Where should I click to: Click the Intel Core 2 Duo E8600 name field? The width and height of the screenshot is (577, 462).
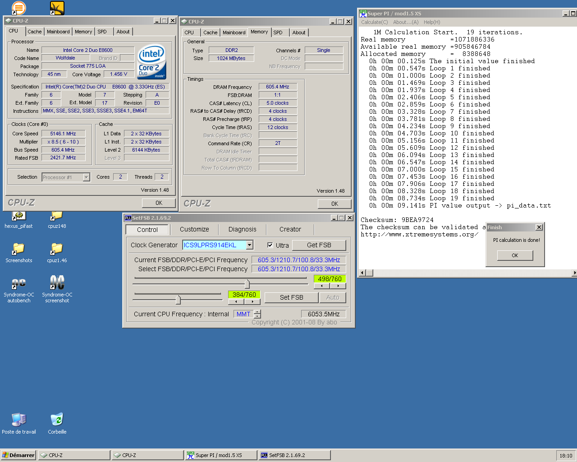pyautogui.click(x=88, y=50)
